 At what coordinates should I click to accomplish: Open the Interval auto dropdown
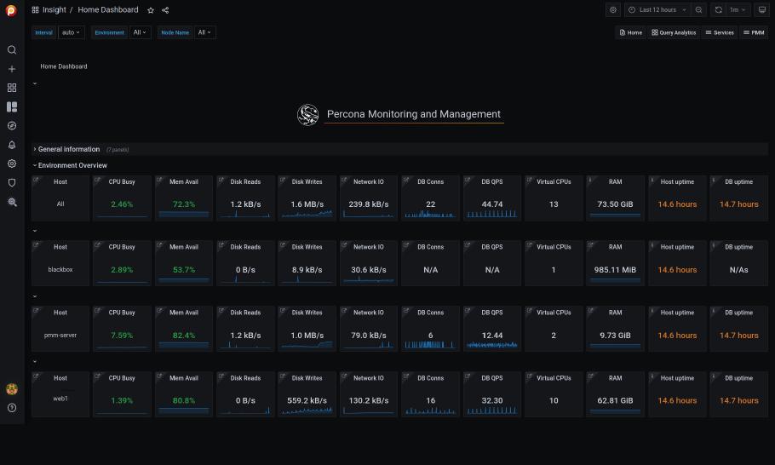(72, 32)
